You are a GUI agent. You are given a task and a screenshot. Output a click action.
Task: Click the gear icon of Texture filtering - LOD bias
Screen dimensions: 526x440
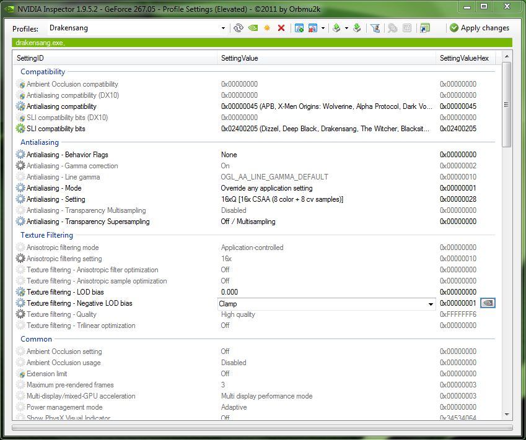pyautogui.click(x=20, y=292)
